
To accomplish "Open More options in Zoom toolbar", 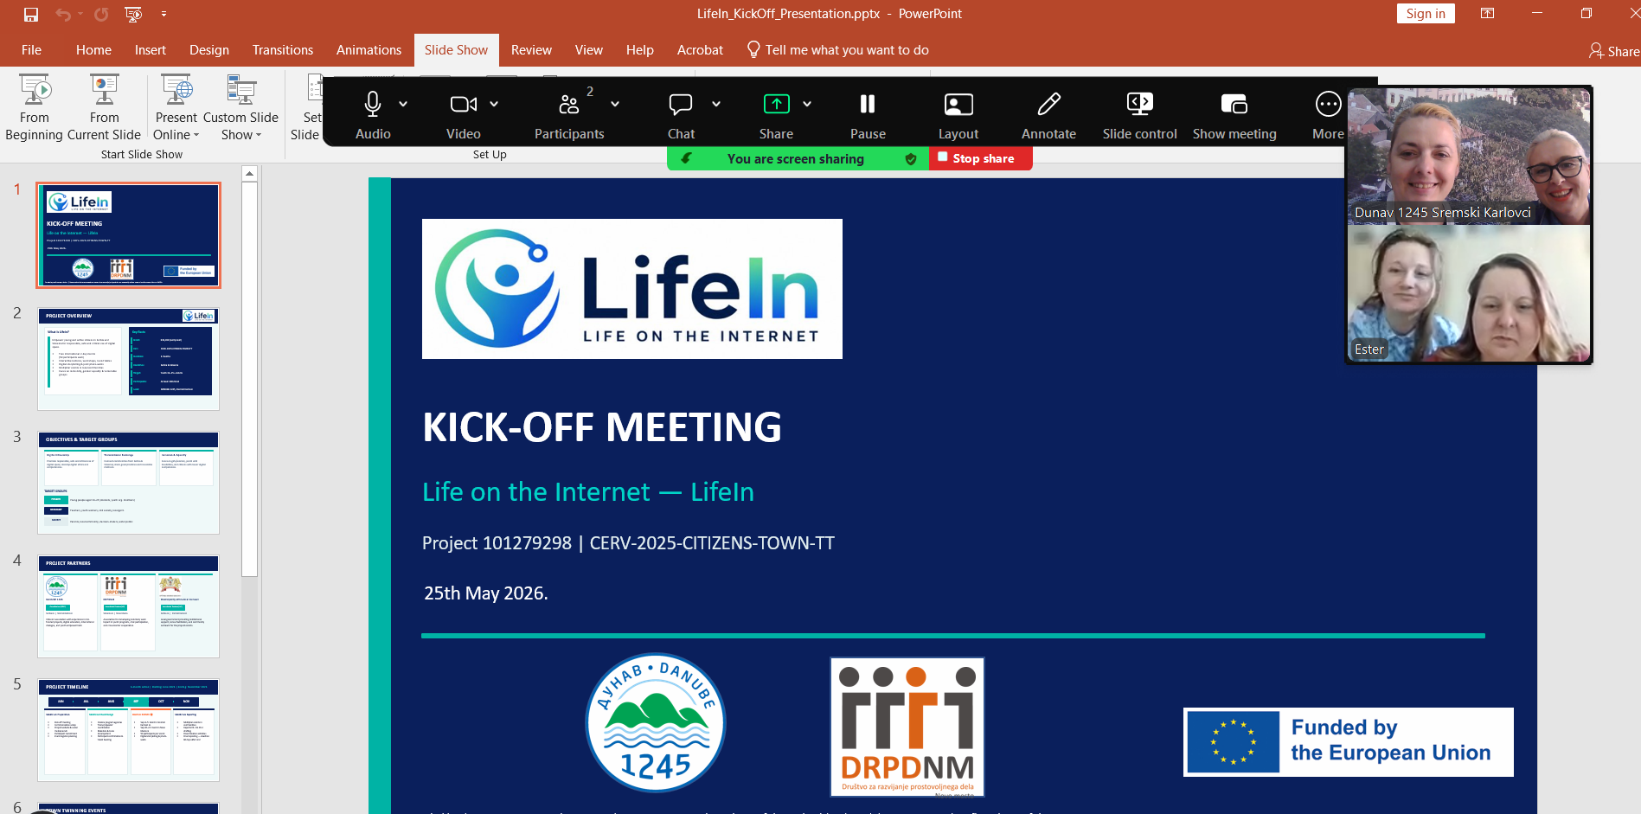I will 1328,115.
